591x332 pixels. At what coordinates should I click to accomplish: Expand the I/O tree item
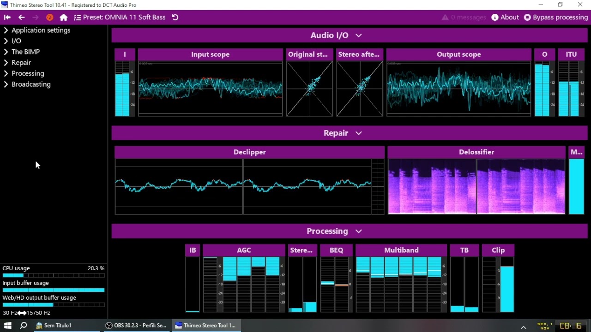click(12, 41)
